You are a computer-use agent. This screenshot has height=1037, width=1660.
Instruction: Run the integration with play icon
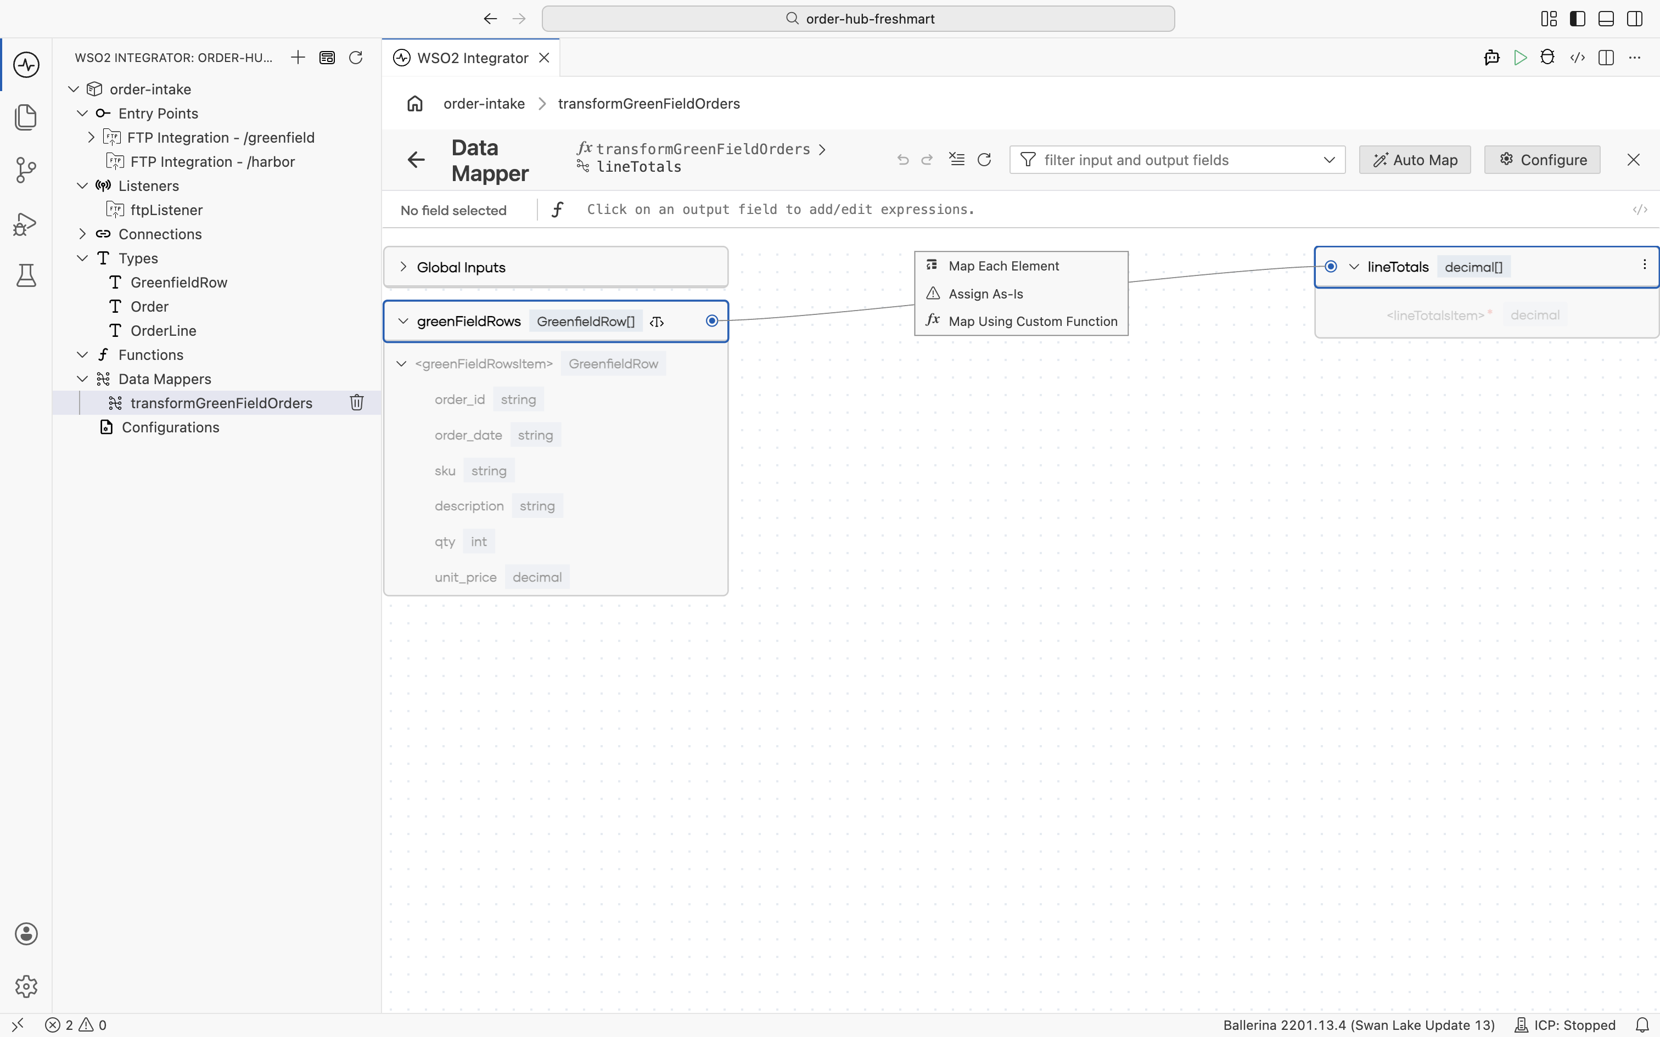point(1520,58)
